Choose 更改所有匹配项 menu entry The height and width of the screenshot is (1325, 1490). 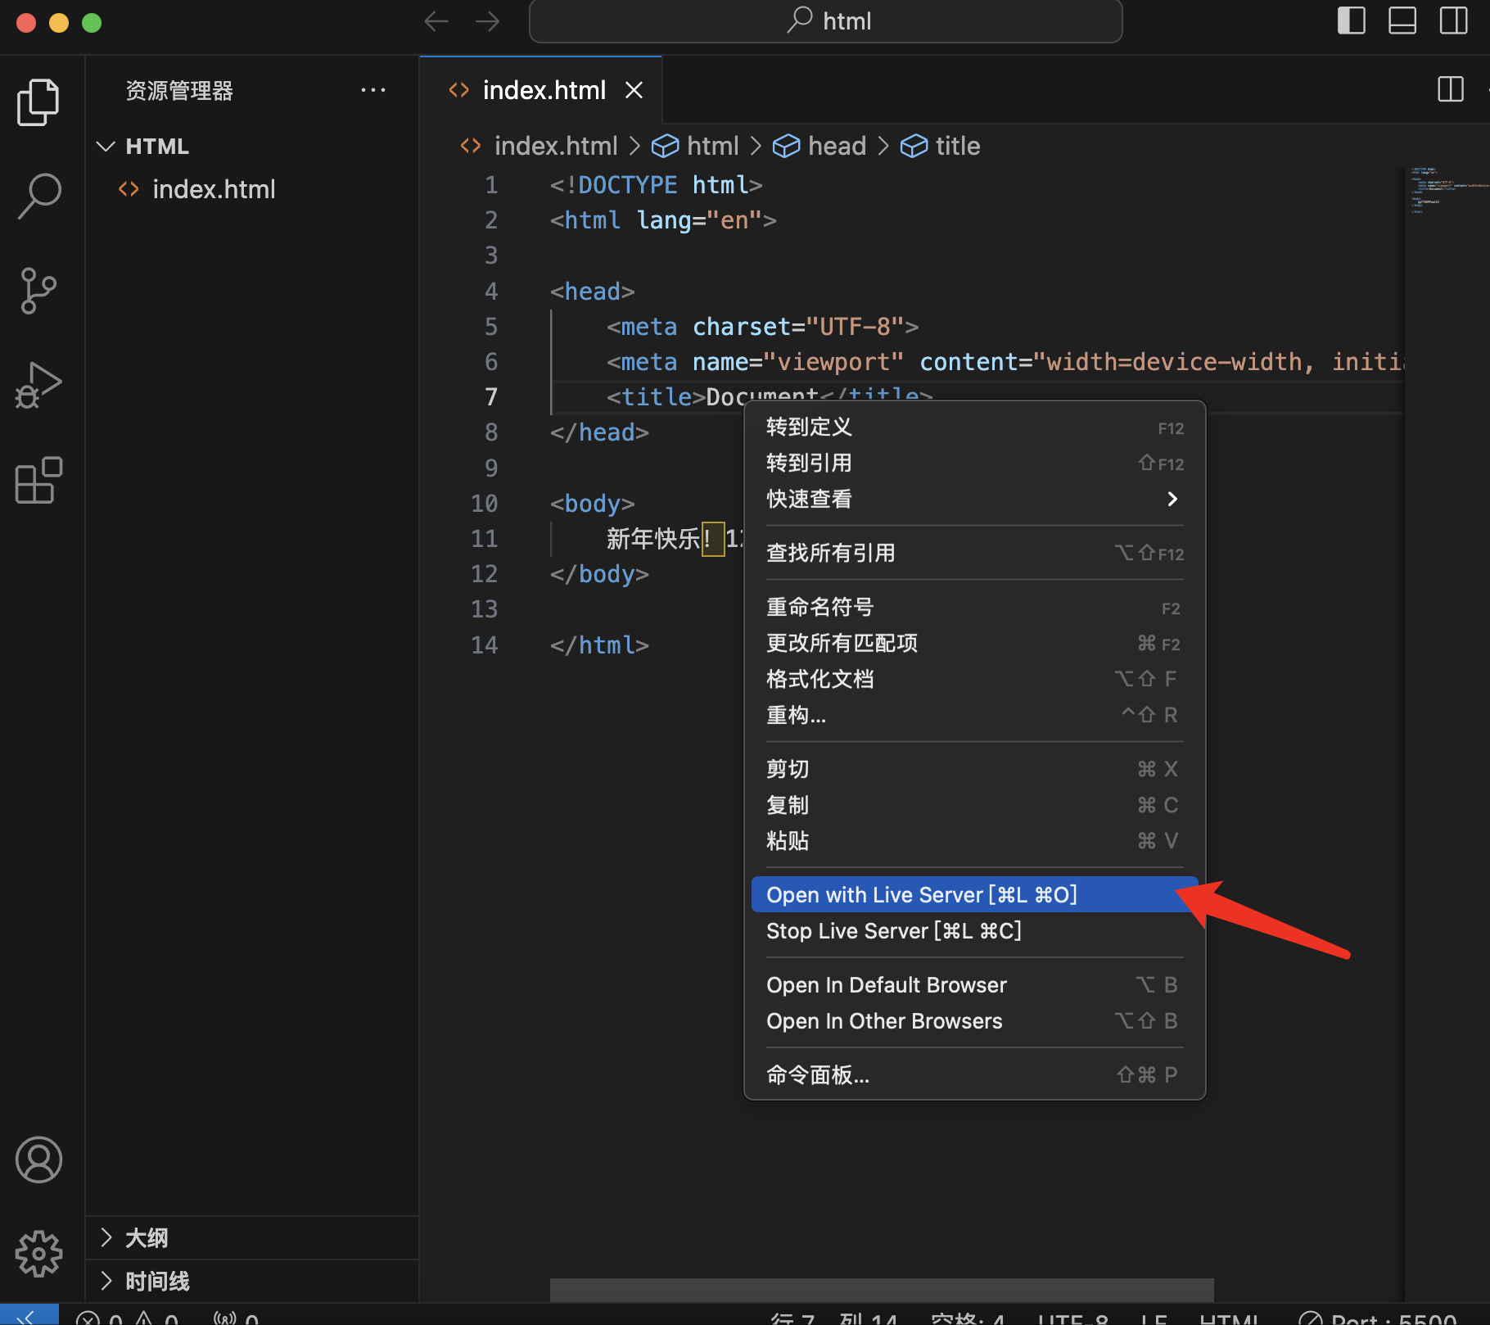pyautogui.click(x=974, y=644)
